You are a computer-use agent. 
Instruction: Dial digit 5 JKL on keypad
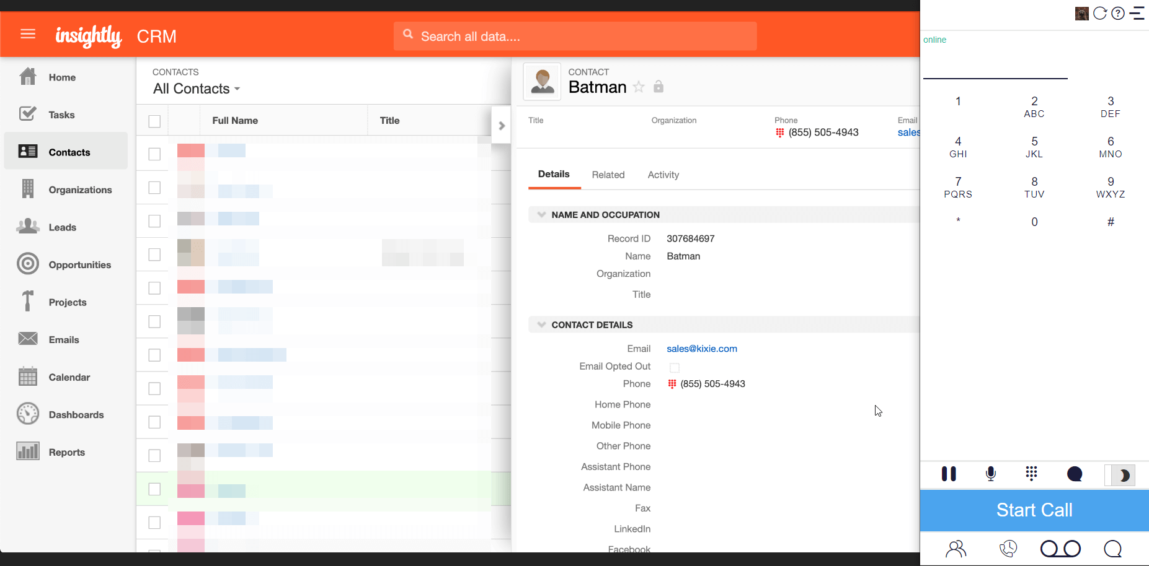coord(1034,147)
